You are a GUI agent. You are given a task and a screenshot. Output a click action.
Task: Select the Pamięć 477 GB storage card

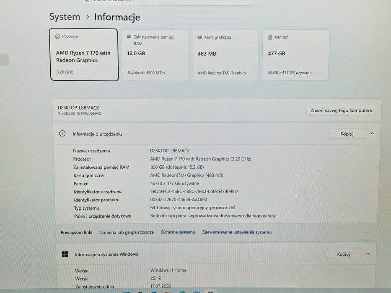295,55
